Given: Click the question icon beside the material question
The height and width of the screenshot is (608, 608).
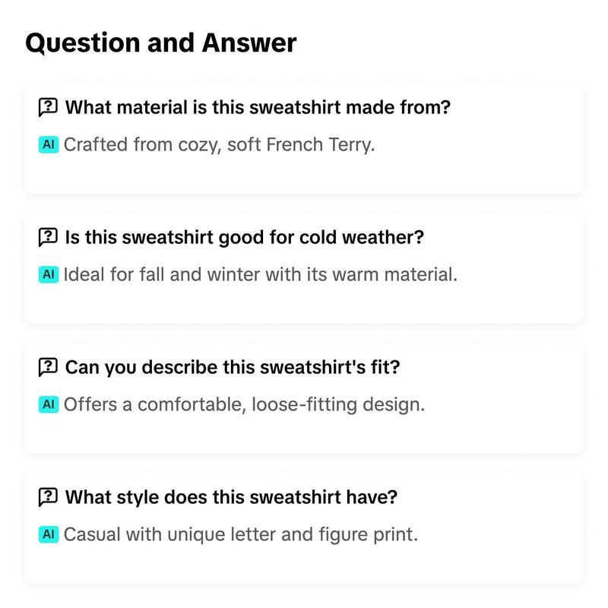Looking at the screenshot, I should pos(48,107).
